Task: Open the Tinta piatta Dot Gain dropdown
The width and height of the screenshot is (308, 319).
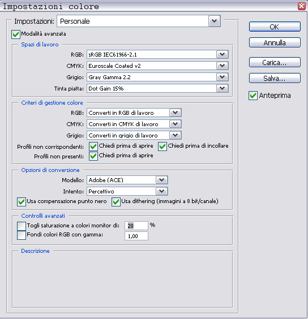Action: (222, 88)
